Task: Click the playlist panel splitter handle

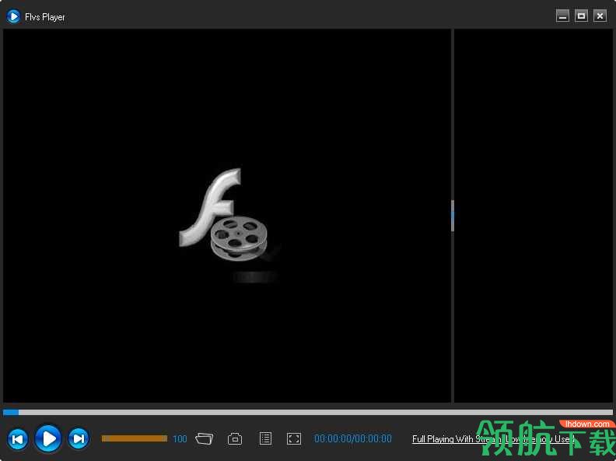Action: click(x=453, y=216)
